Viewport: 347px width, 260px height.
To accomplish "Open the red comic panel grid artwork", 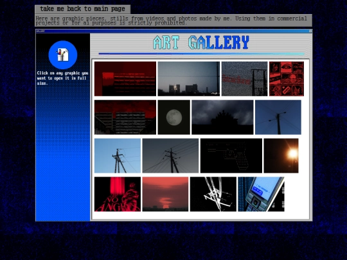I will (287, 79).
